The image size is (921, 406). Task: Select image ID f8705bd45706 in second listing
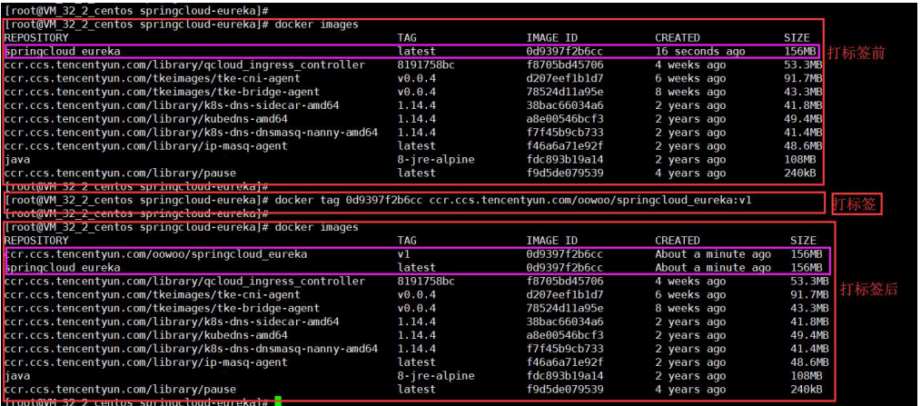coord(564,282)
